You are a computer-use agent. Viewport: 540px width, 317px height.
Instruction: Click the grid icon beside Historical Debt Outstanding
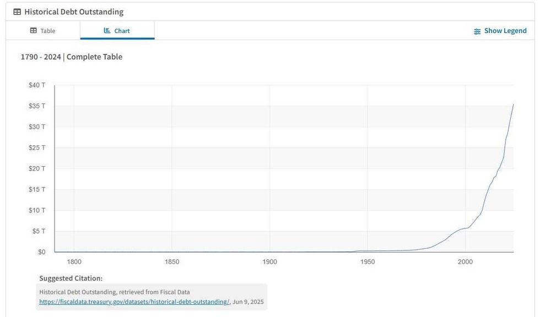point(18,11)
